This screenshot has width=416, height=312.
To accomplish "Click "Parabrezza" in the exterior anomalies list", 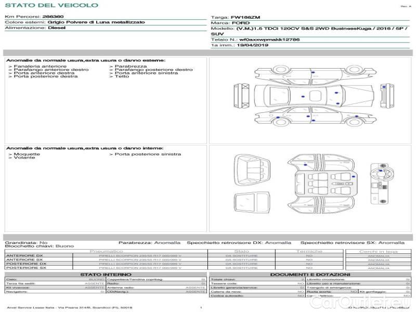I will 131,67.
